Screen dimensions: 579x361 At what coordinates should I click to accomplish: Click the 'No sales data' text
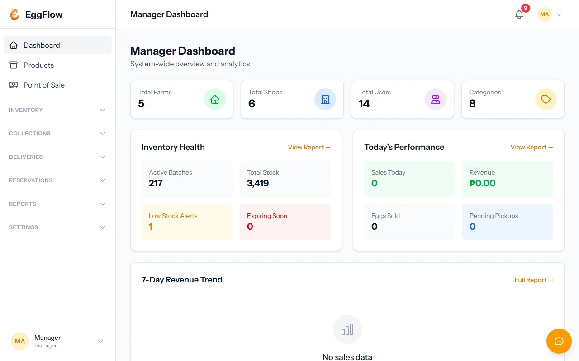347,357
